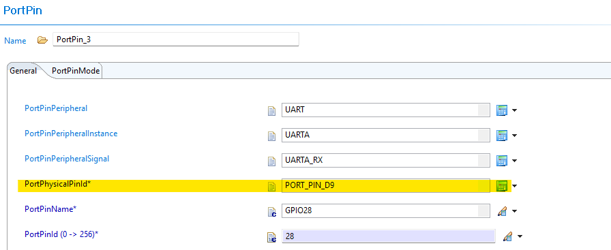
Task: Switch to the PortPinMode tab
Action: tap(76, 71)
